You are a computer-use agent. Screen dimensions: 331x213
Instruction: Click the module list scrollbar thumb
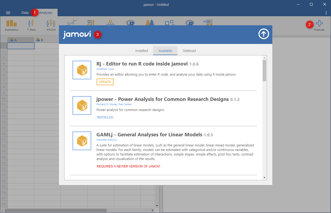[x=264, y=70]
